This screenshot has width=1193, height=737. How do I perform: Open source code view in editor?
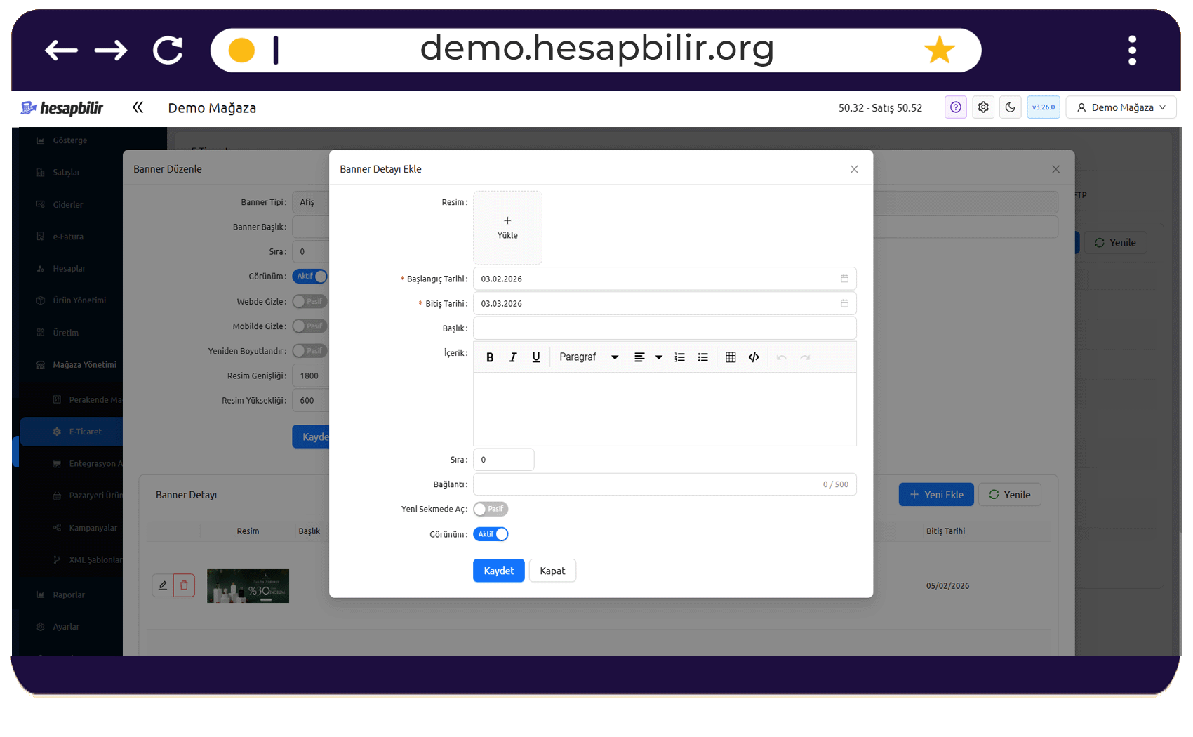click(754, 357)
